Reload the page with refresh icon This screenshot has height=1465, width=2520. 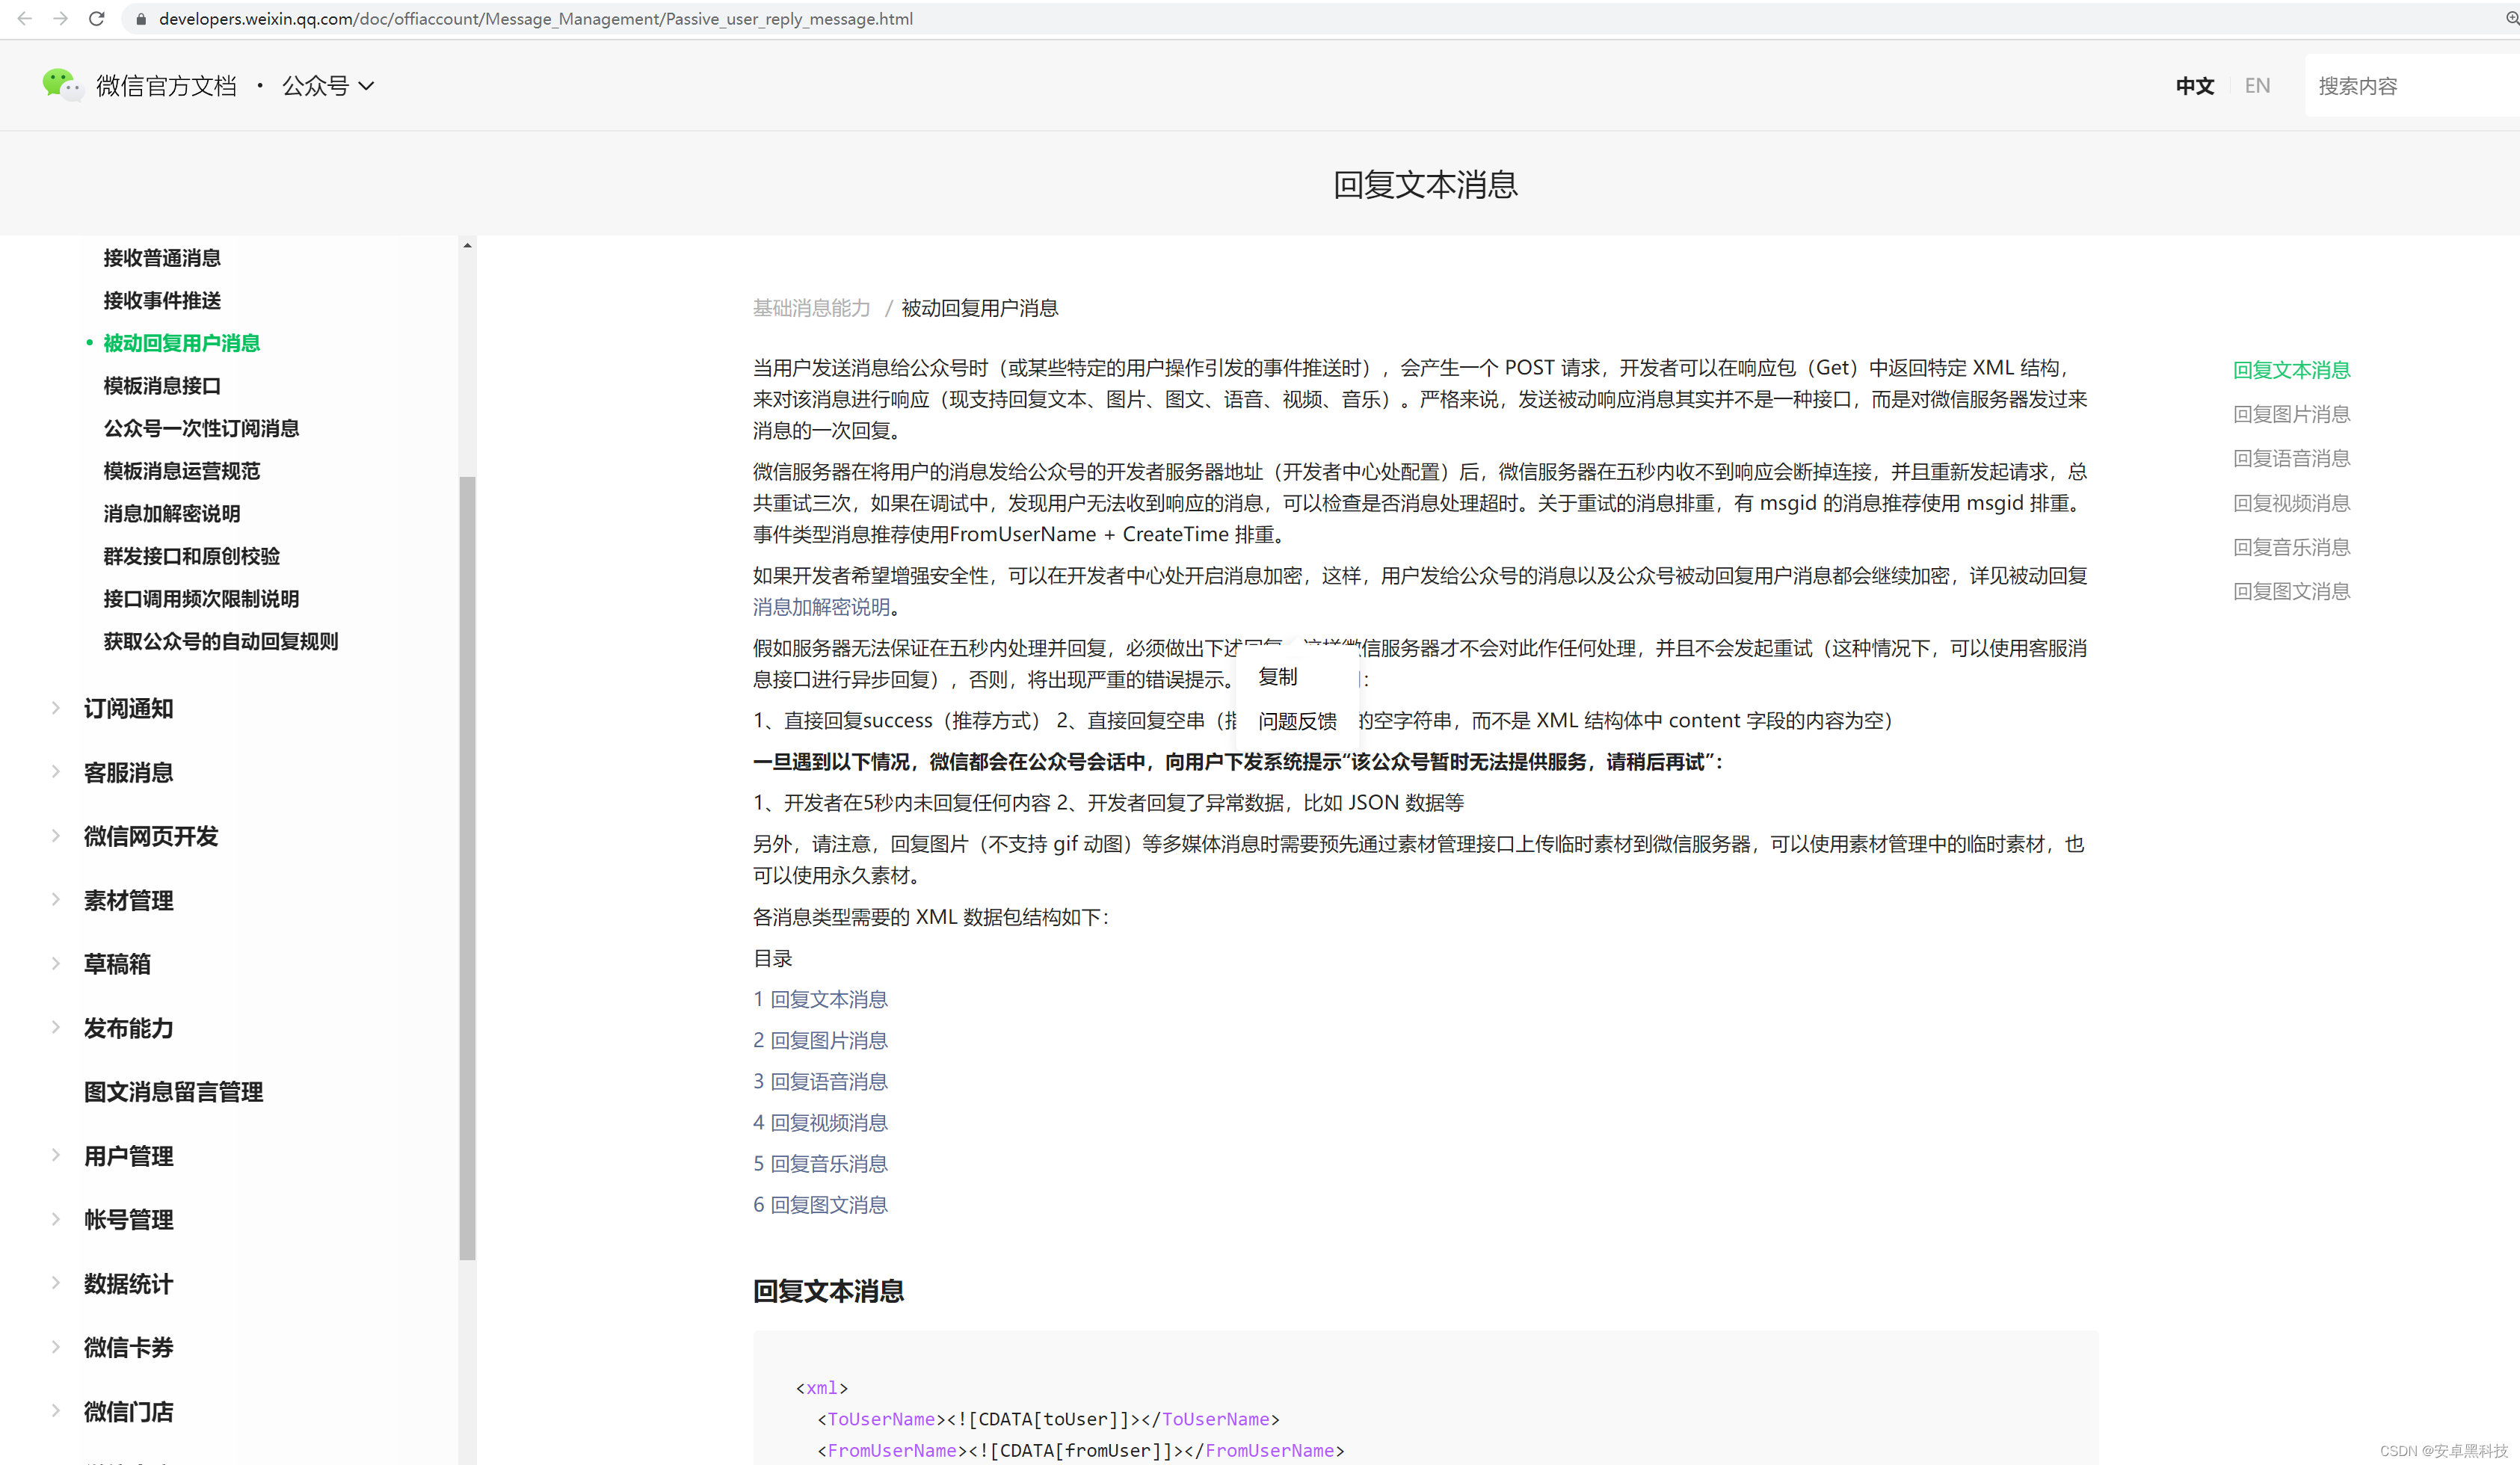[x=96, y=18]
